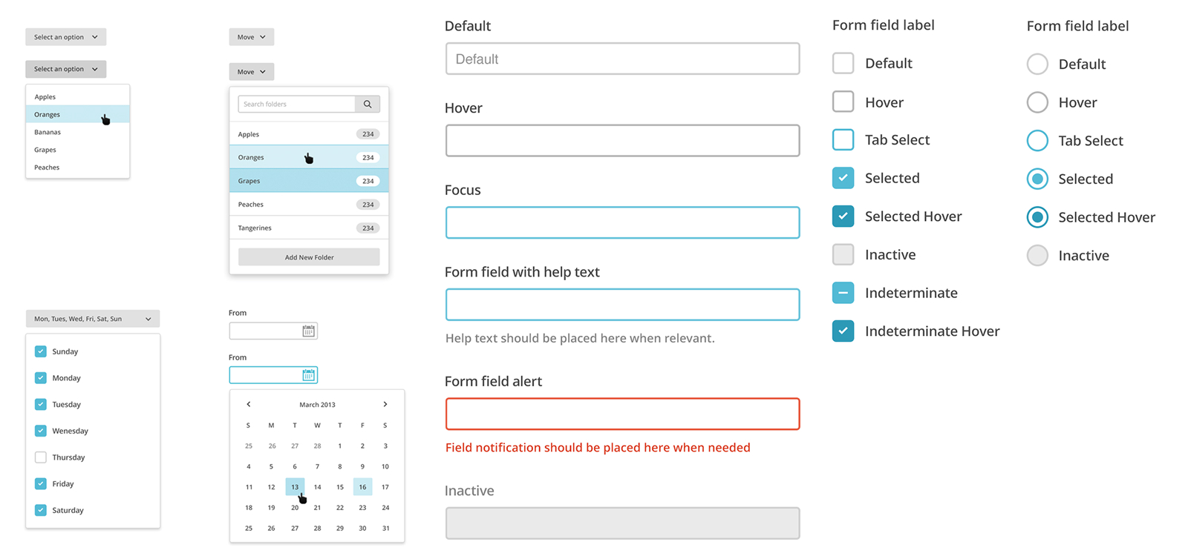This screenshot has height=556, width=1188.
Task: Open the top Move dropdown
Action: click(x=251, y=37)
